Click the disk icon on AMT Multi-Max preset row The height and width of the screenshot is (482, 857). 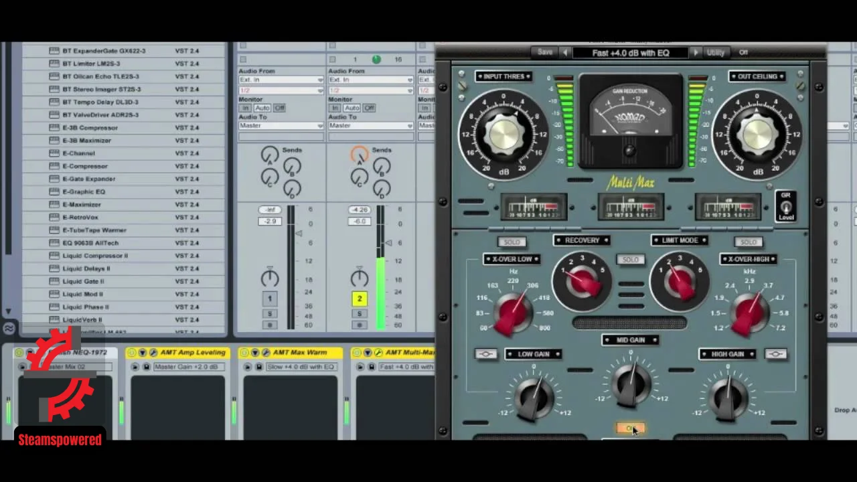pos(371,367)
